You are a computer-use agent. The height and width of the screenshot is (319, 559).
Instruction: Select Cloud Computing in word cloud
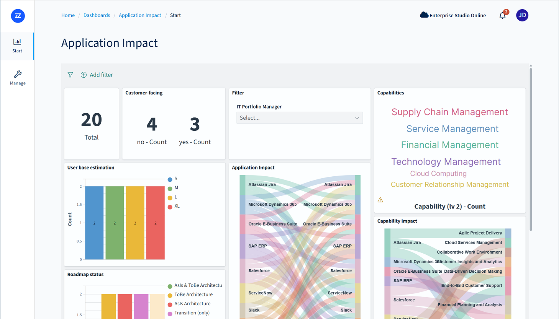[x=438, y=174]
